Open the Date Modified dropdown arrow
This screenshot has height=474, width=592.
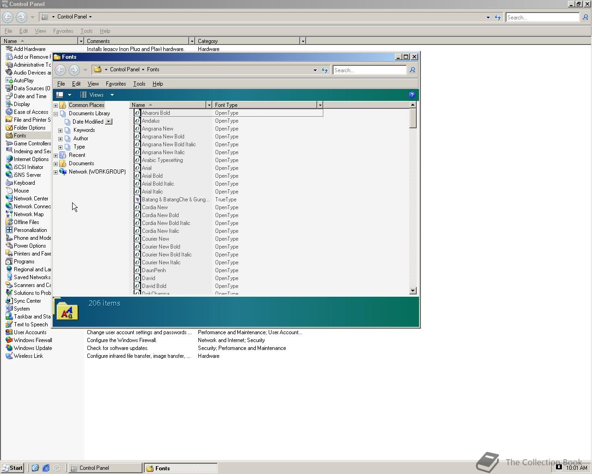[109, 122]
